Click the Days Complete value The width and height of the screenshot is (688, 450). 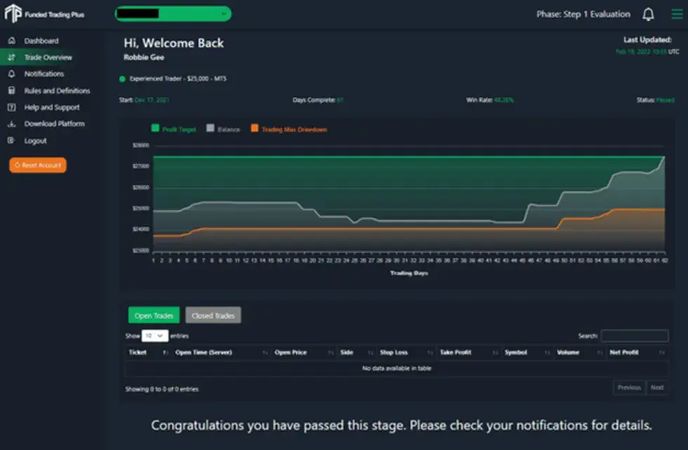(x=340, y=100)
